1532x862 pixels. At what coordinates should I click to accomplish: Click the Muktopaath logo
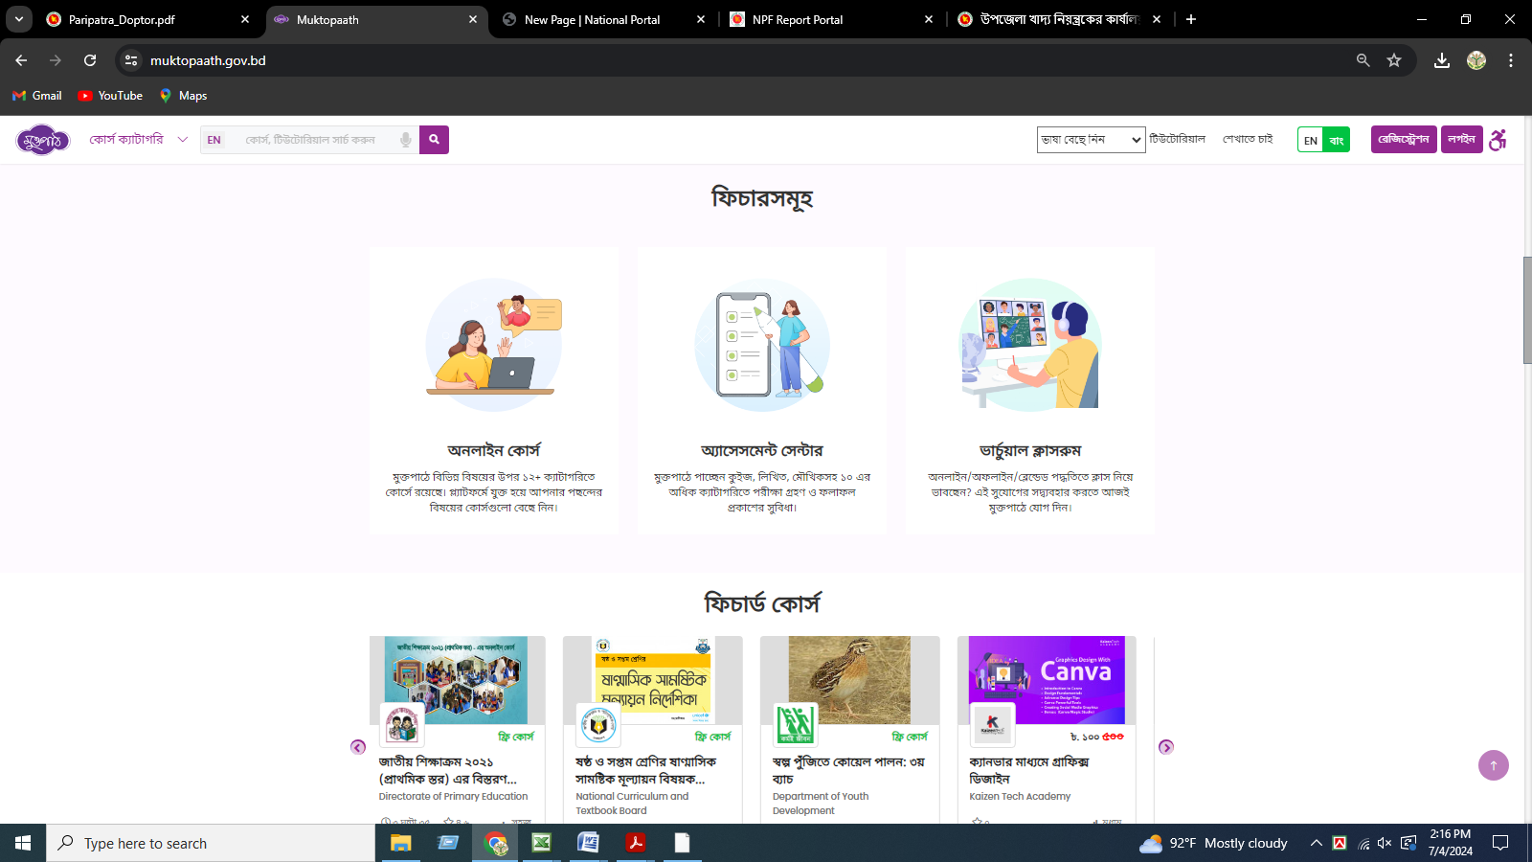click(43, 140)
